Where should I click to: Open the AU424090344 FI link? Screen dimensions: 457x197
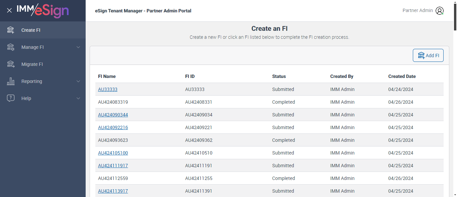click(x=113, y=115)
